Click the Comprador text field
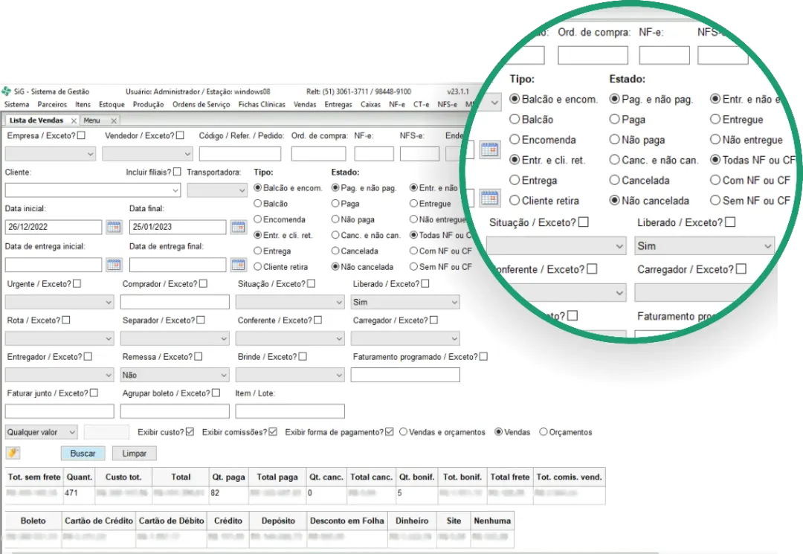 175,302
